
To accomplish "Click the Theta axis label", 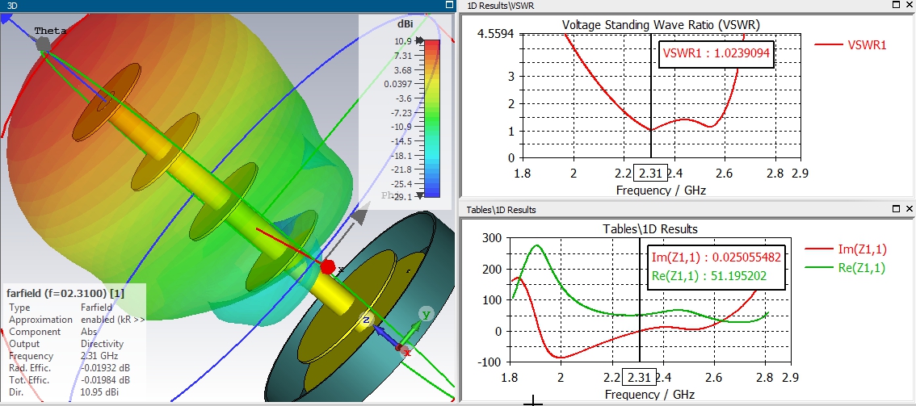I will pyautogui.click(x=50, y=31).
